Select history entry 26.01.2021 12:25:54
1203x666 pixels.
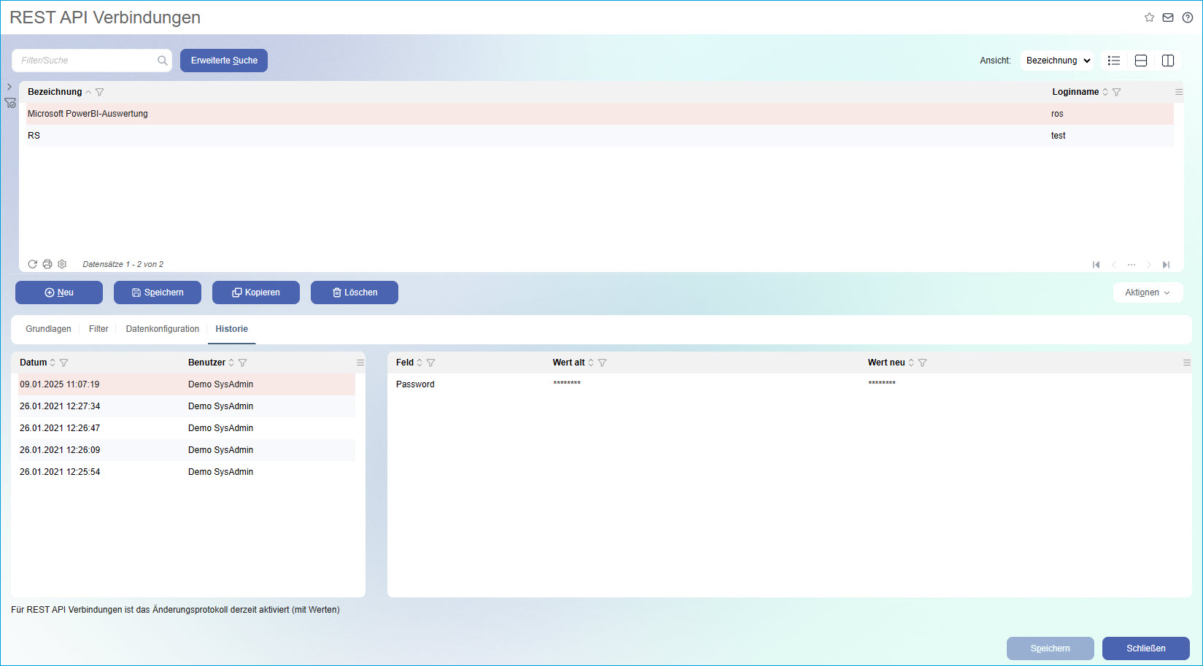187,472
